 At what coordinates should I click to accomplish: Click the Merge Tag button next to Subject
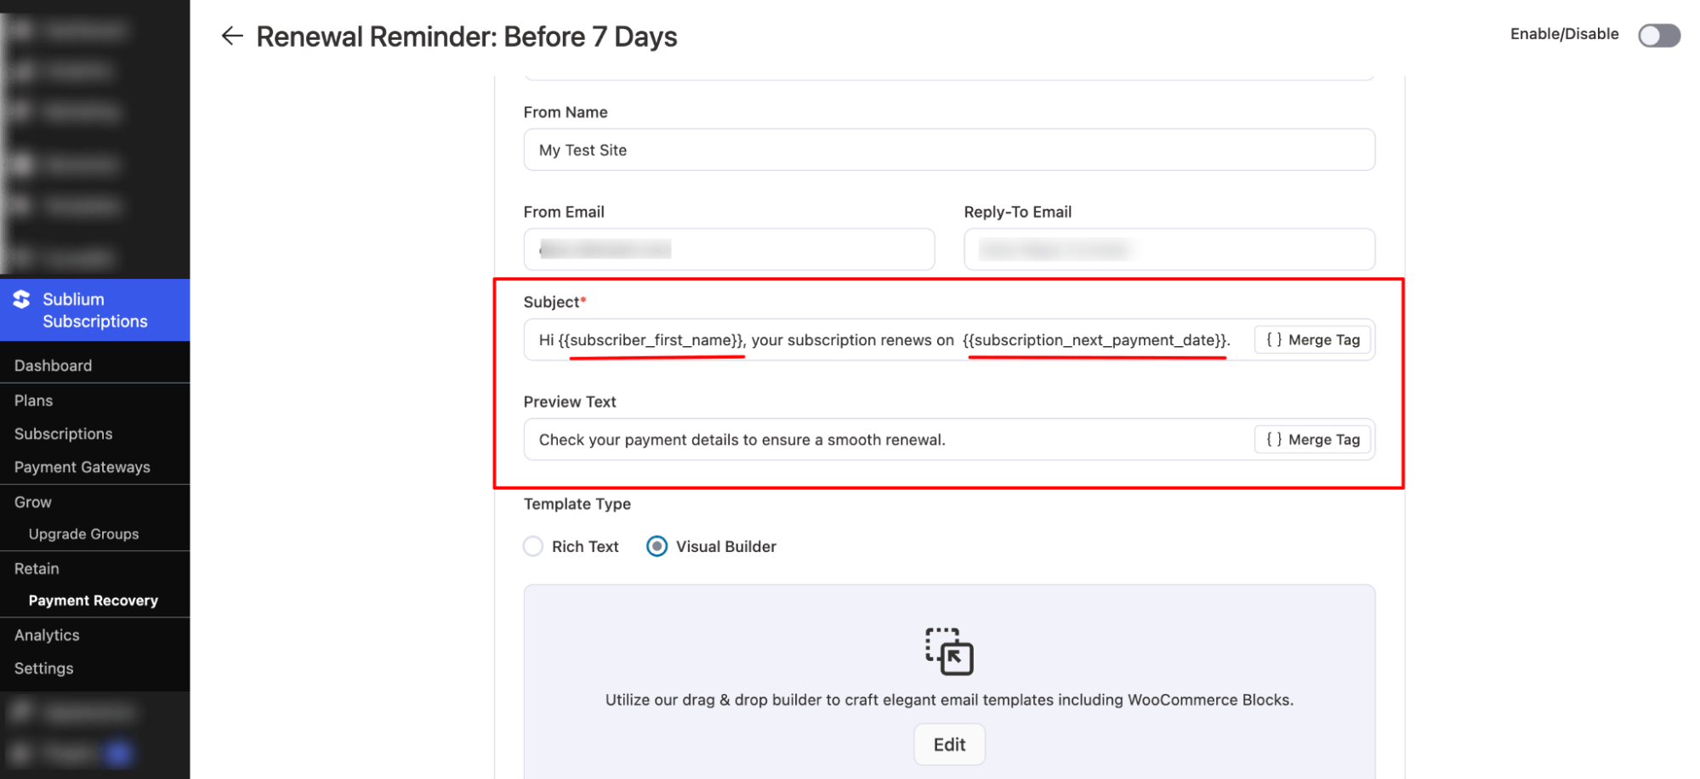click(1312, 339)
